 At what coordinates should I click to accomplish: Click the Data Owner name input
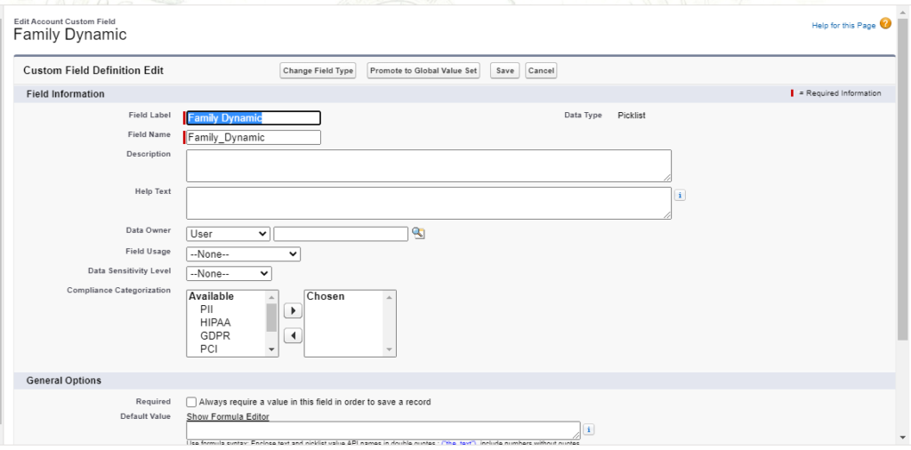(x=341, y=234)
